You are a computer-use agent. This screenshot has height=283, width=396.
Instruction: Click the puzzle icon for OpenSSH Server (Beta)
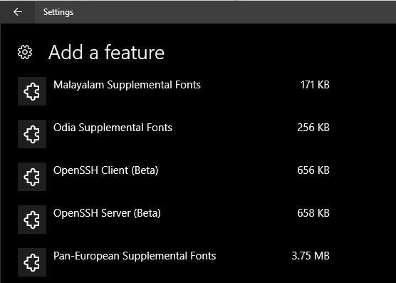(x=32, y=220)
